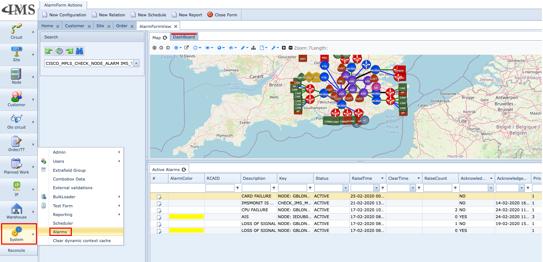Click the Description column filter input field
This screenshot has width=543, height=262.
(x=256, y=188)
